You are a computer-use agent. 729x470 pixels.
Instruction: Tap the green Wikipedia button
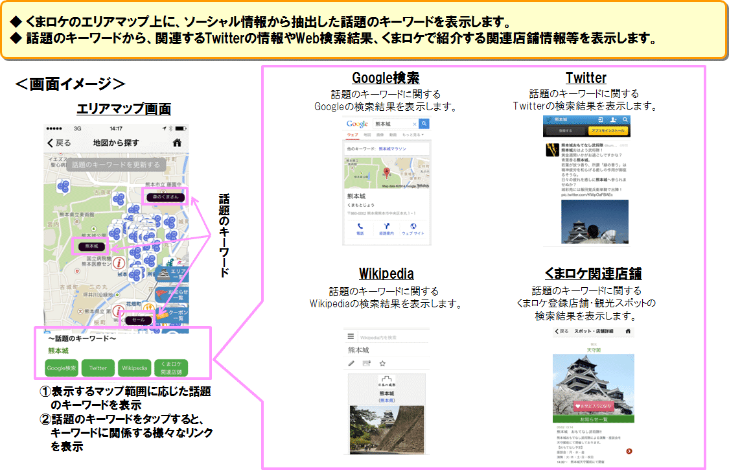pos(134,368)
